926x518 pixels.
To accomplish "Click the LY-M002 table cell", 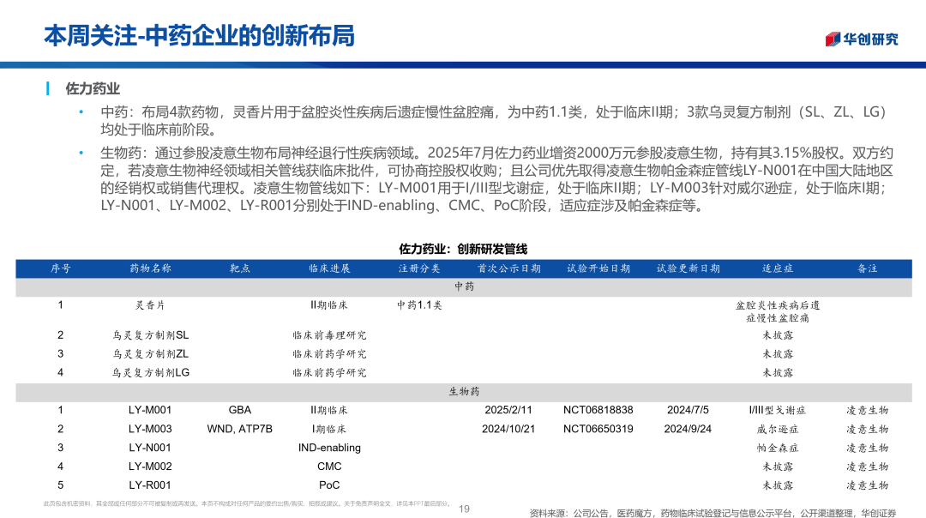I will coord(150,467).
